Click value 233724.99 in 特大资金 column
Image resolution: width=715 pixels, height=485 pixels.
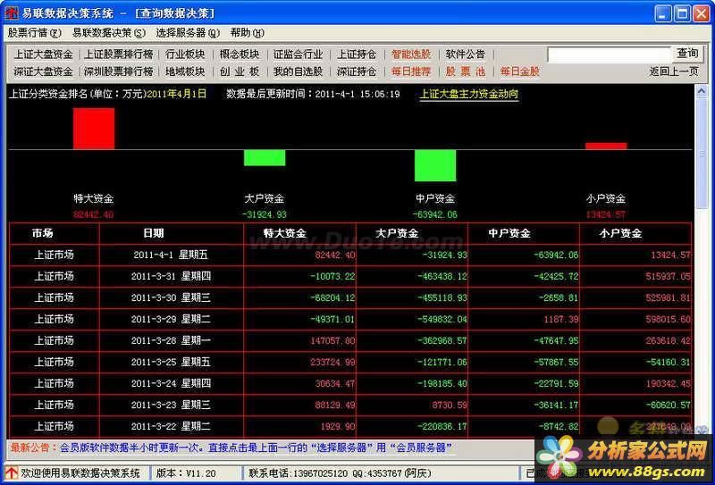(332, 363)
